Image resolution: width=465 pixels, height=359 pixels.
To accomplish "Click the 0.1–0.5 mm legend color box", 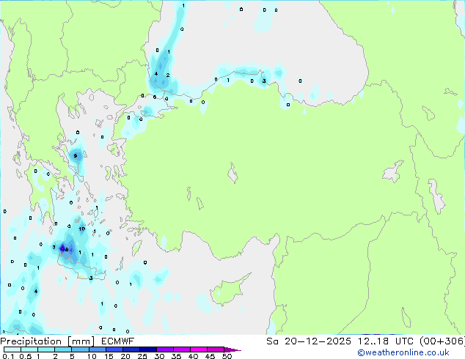I will pos(12,349).
